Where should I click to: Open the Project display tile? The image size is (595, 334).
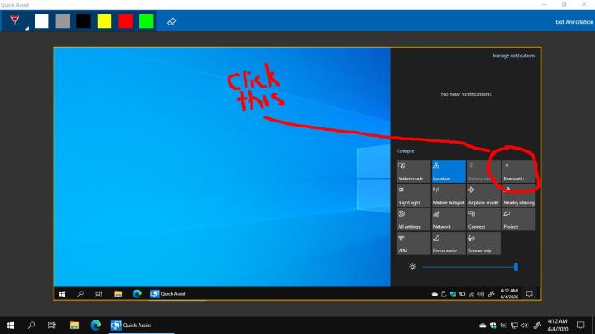(x=518, y=219)
